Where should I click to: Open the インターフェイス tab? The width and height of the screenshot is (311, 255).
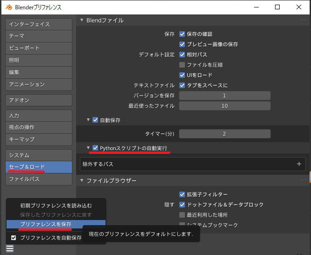pyautogui.click(x=39, y=24)
